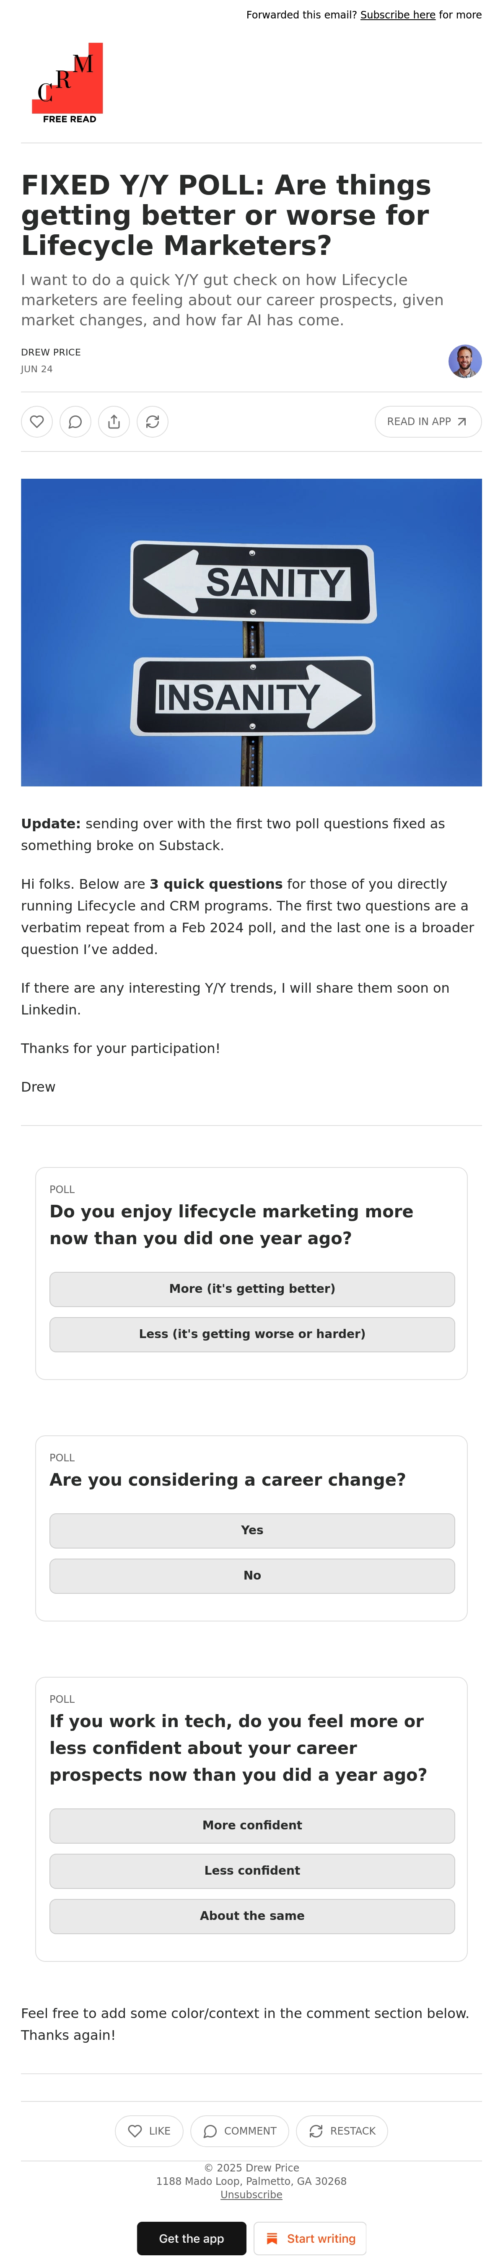Choose Less confident in the tech poll
The height and width of the screenshot is (2262, 503).
pos(252,1871)
